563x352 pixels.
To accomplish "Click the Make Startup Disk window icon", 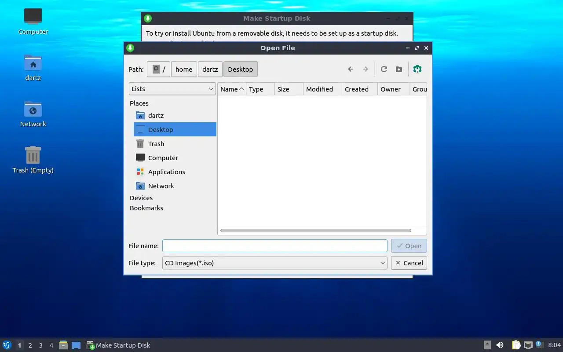I will coord(148,18).
